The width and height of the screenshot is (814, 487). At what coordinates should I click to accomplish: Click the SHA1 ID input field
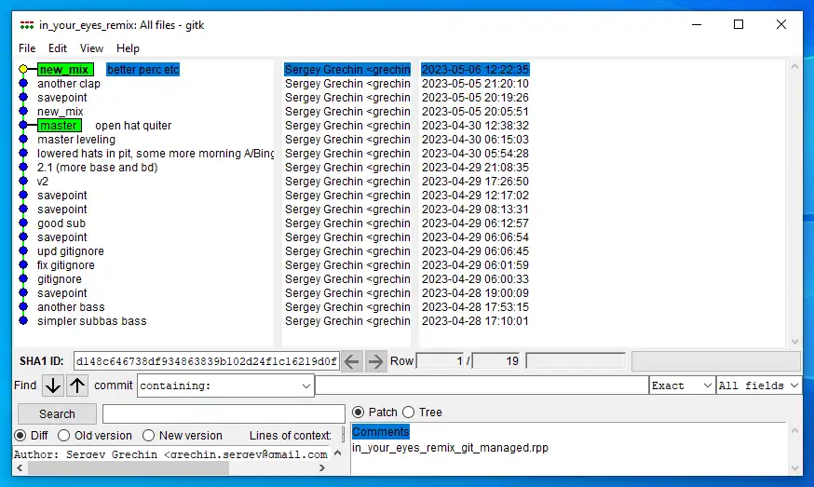tap(207, 361)
